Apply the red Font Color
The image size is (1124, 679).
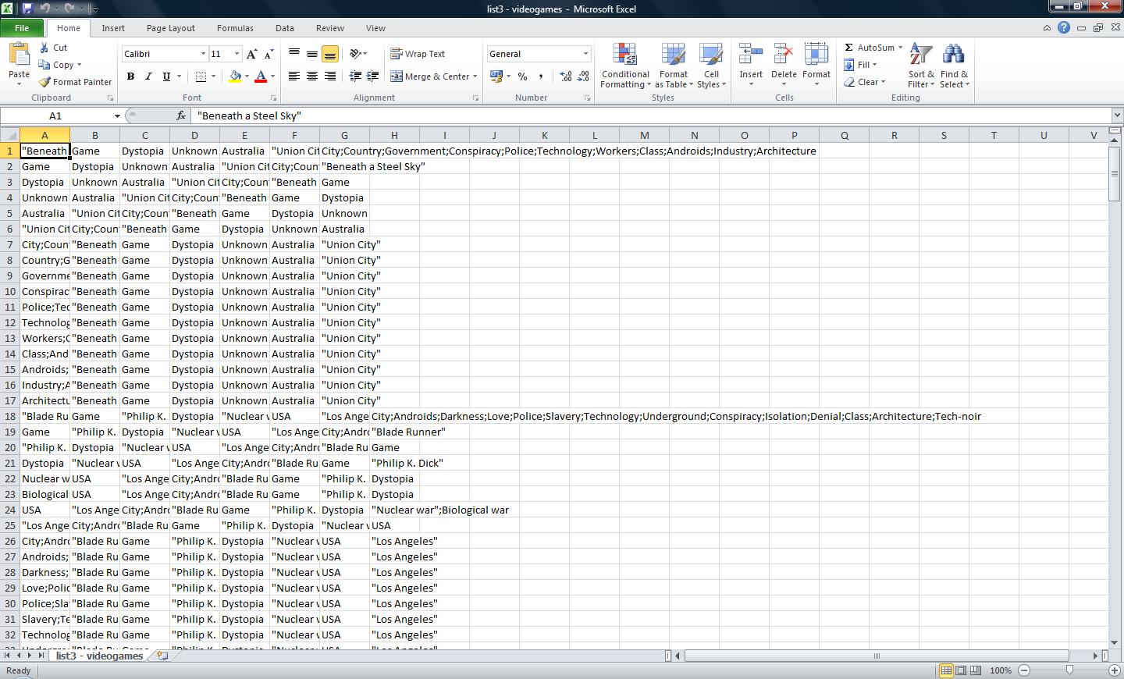[261, 76]
